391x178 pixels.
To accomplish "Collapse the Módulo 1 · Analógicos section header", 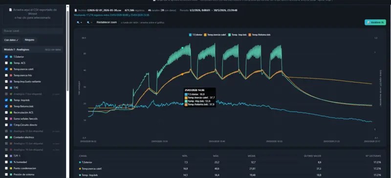I will tap(33, 50).
